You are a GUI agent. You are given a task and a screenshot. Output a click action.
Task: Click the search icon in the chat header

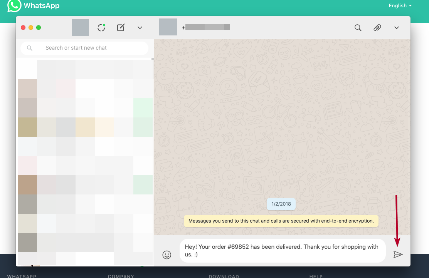[358, 28]
